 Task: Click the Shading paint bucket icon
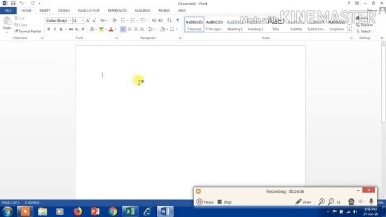point(162,30)
